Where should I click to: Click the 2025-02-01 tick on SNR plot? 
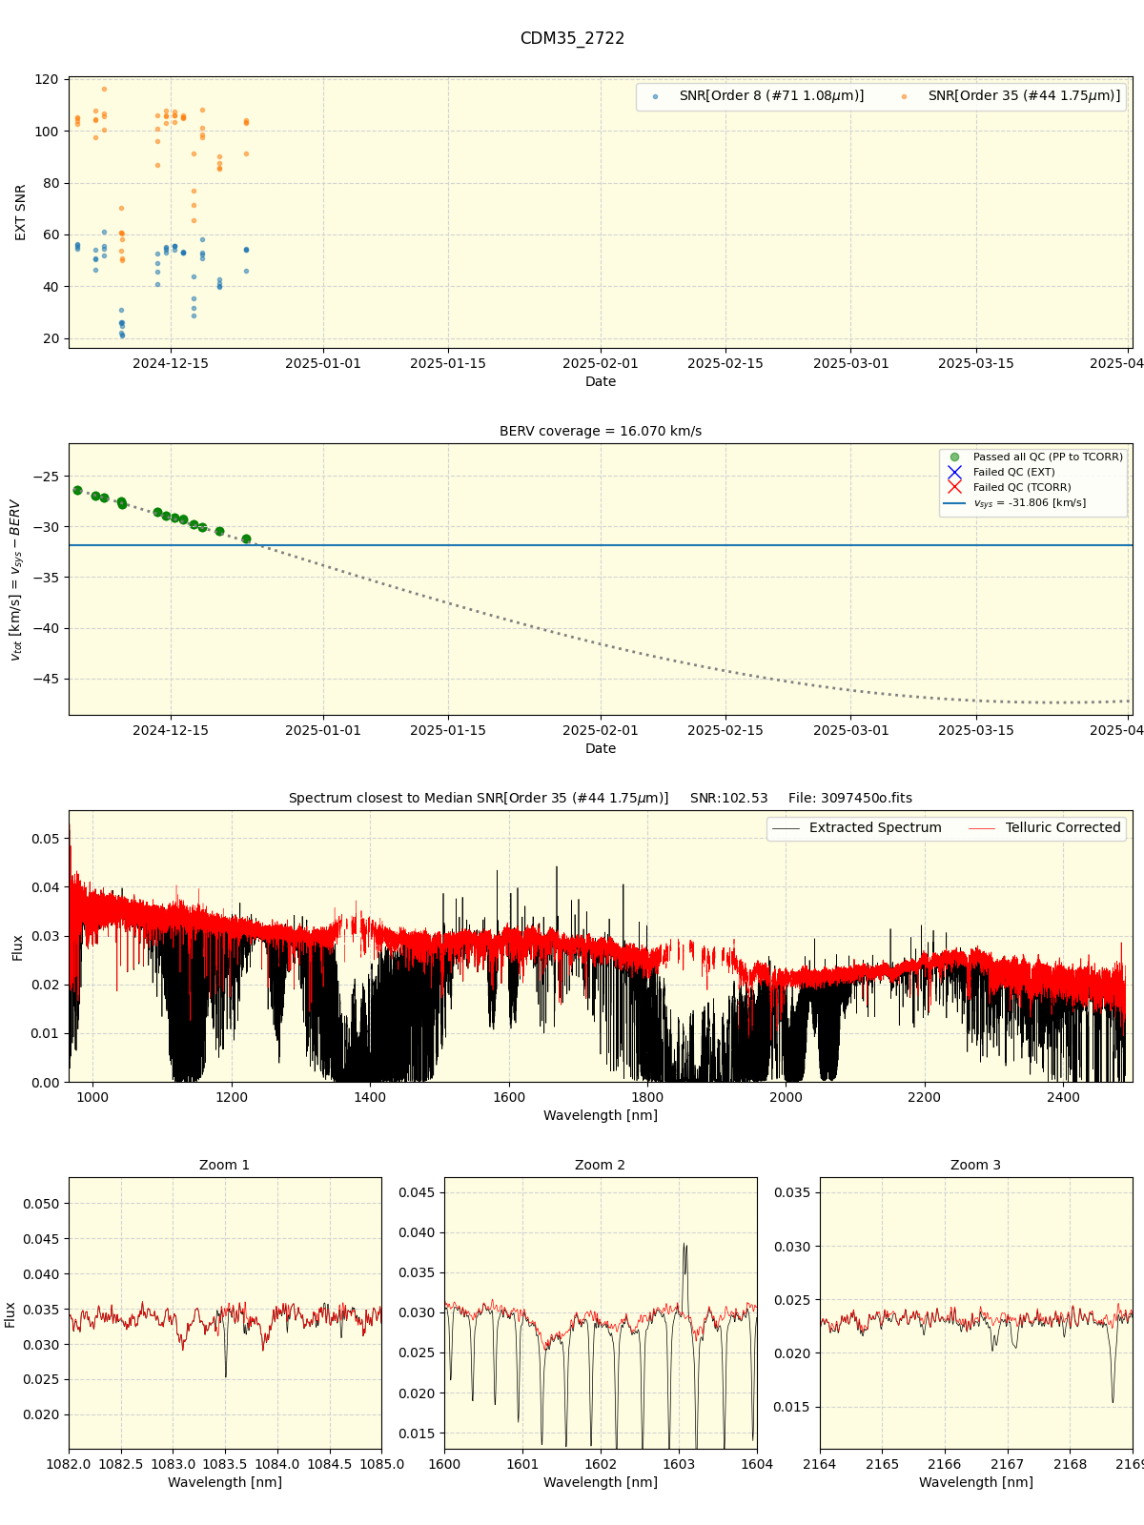click(601, 363)
